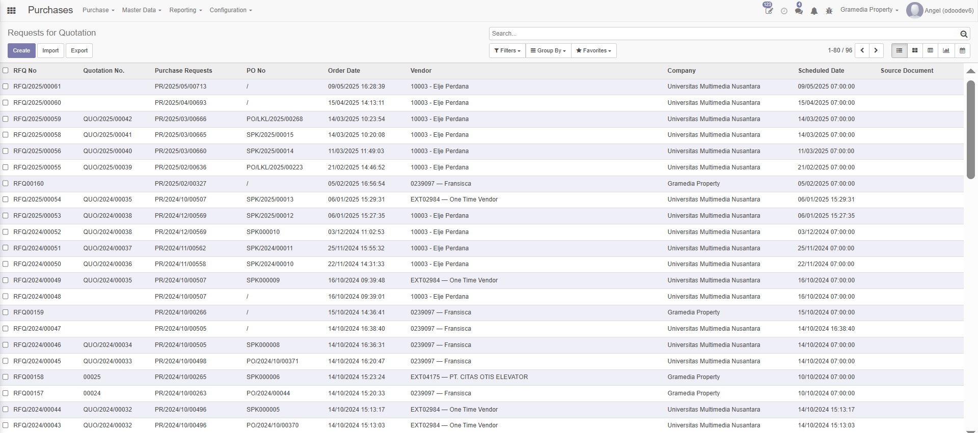
Task: Open record RFQ/2024/00047
Action: tap(37, 329)
